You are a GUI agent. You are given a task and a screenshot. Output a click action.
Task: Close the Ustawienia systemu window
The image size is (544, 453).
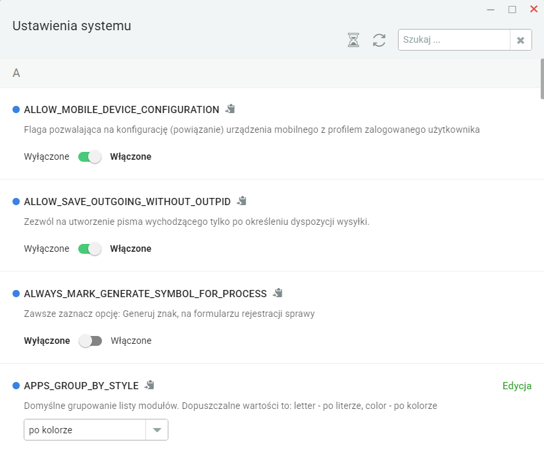tap(534, 9)
